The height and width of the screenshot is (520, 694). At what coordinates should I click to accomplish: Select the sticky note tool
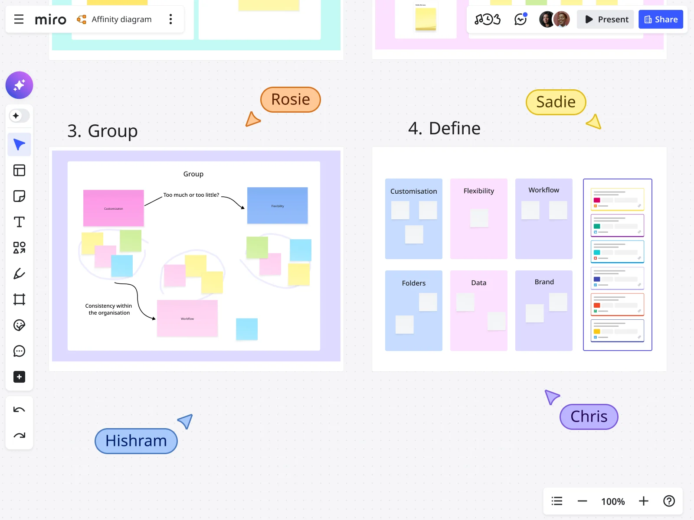19,196
